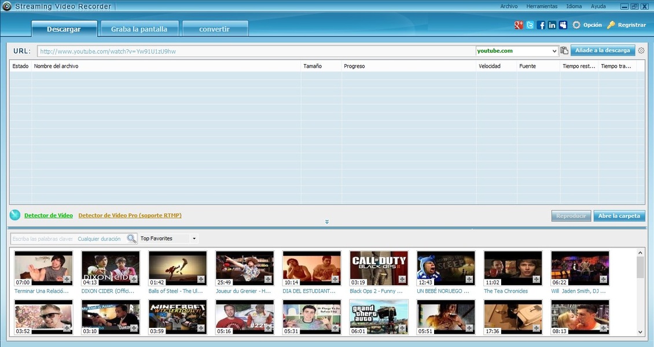Click the video list vertical scrollbar
The width and height of the screenshot is (654, 347).
point(640,268)
